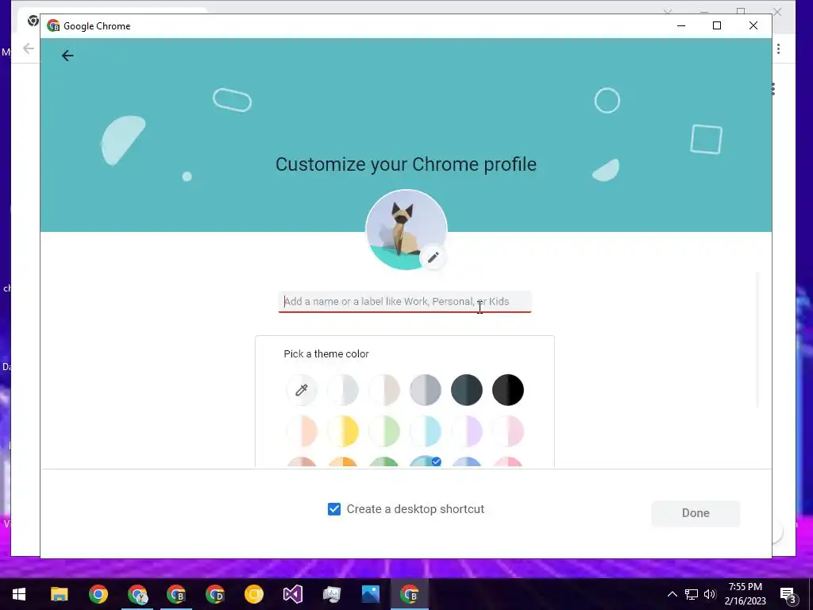Image resolution: width=813 pixels, height=610 pixels.
Task: Select the checked teal theme color
Action: pos(426,461)
